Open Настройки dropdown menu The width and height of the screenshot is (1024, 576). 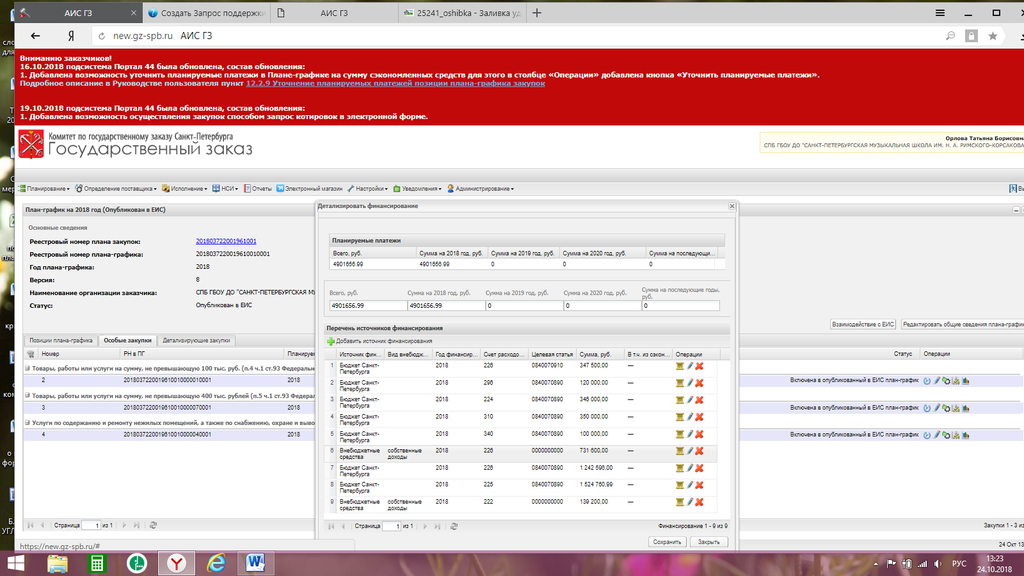368,189
